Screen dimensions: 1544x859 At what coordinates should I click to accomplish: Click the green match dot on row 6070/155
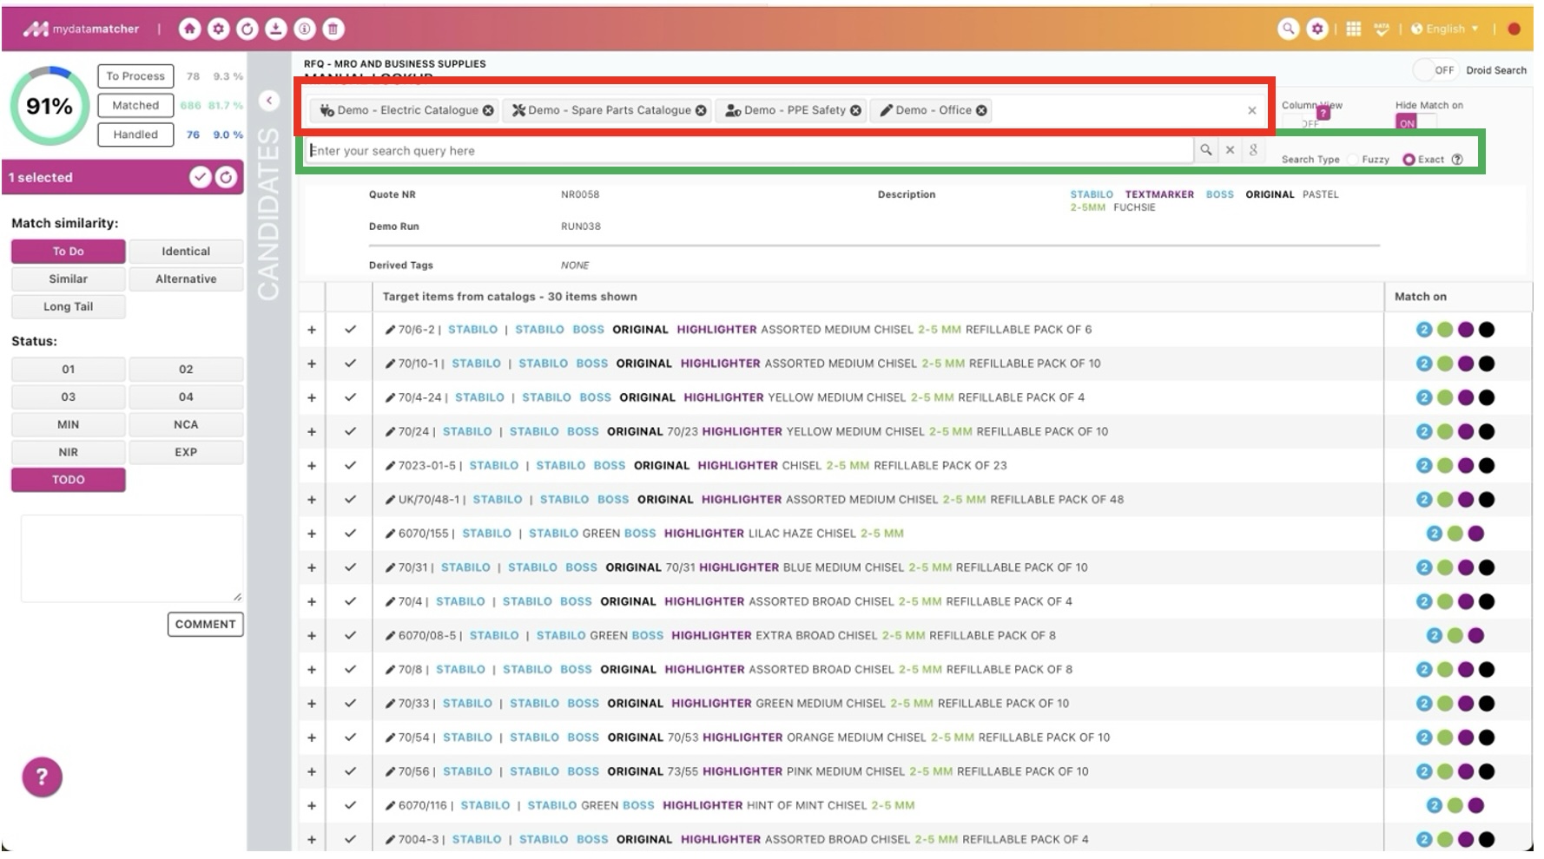[x=1455, y=534]
